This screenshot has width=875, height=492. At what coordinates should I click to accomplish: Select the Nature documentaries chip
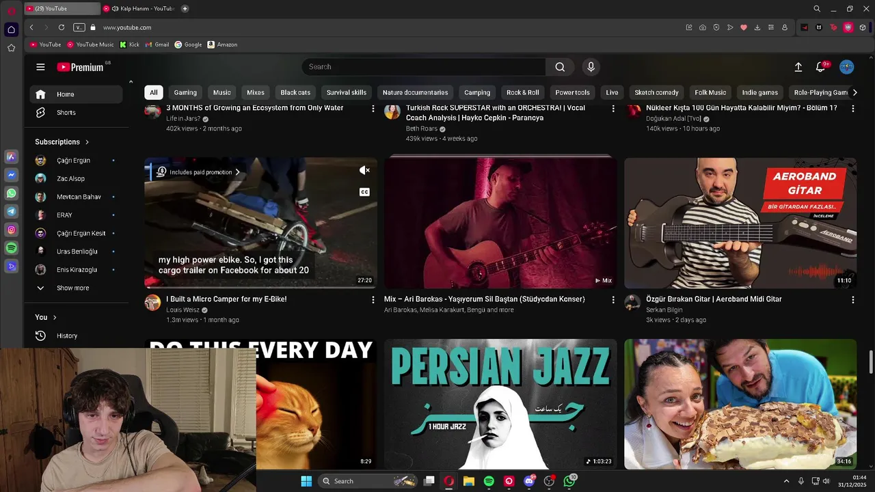pyautogui.click(x=416, y=92)
